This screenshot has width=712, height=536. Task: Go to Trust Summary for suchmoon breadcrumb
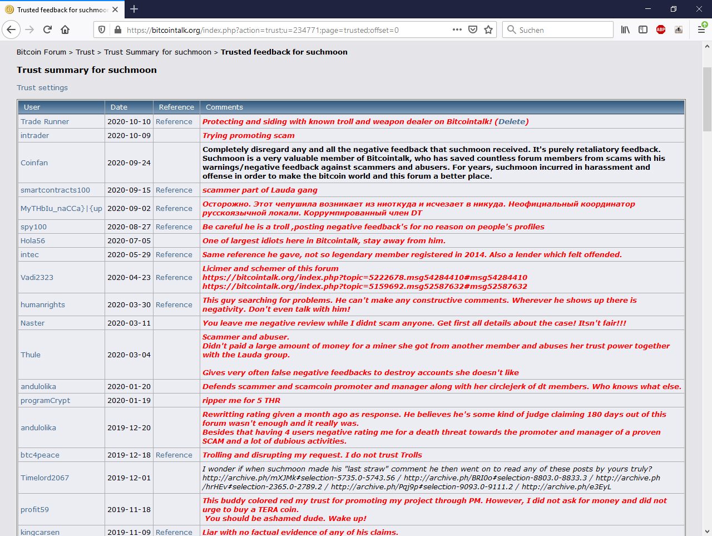click(x=157, y=52)
